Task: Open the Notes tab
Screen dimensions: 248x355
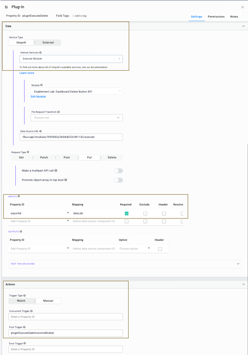Action: [x=234, y=17]
